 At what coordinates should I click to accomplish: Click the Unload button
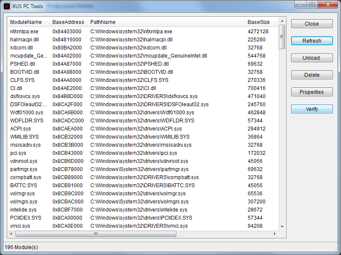(312, 58)
